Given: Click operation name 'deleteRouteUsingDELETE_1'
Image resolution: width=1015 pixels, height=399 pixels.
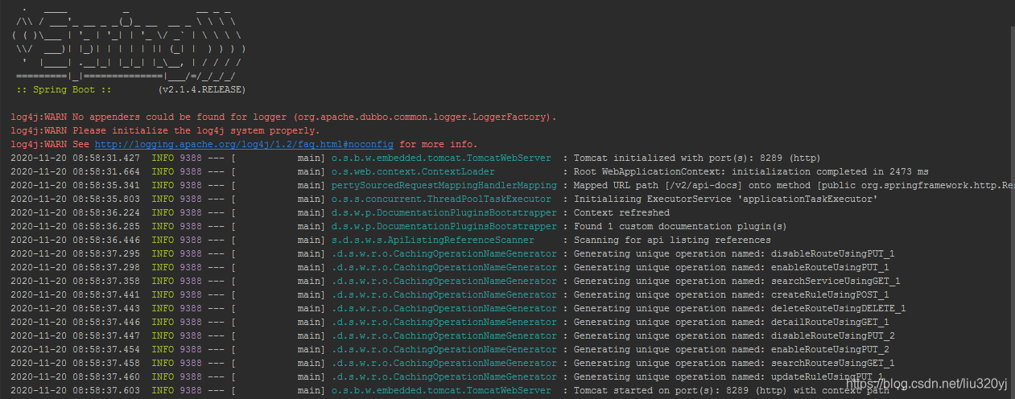Looking at the screenshot, I should 838,308.
